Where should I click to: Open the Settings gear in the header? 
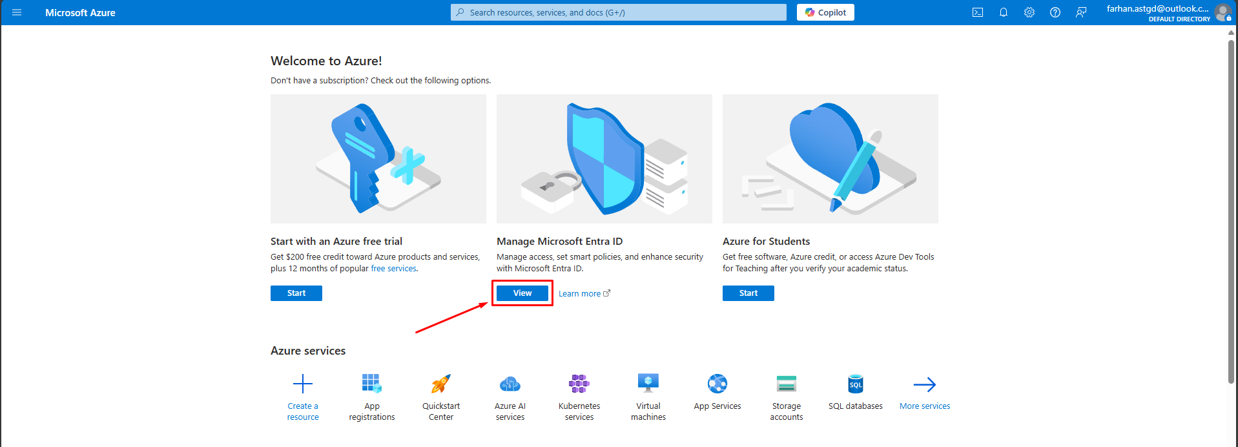pyautogui.click(x=1029, y=12)
